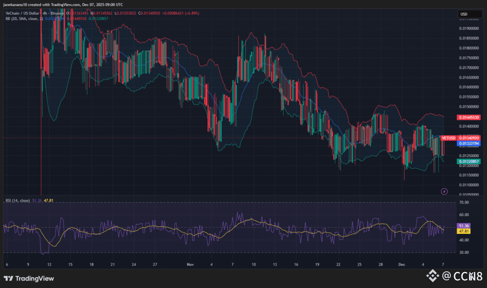Screen dimensions: 487x288
Task: Click the 0.01900000 price scale label
Action: [x=468, y=28]
